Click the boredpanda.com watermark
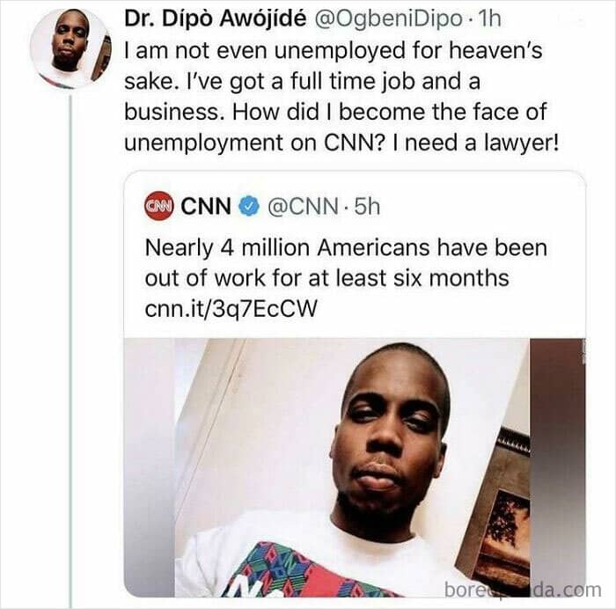This screenshot has height=609, width=616. point(523,590)
